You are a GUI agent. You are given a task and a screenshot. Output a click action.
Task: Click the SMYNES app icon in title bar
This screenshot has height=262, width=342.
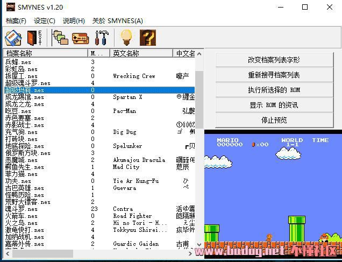pos(10,7)
